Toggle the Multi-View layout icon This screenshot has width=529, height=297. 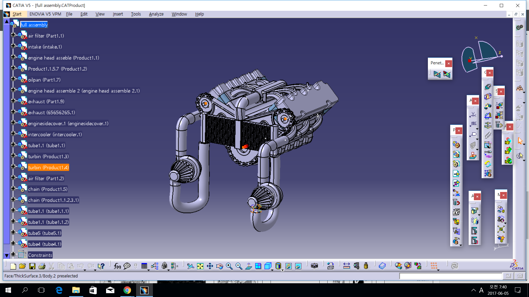[x=258, y=266]
